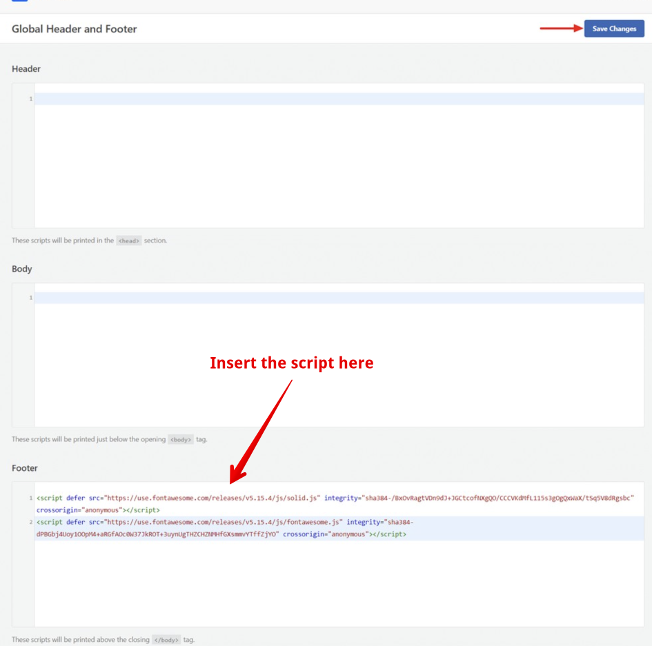The image size is (652, 646).
Task: Click the Global Header and Footer title
Action: 73,29
